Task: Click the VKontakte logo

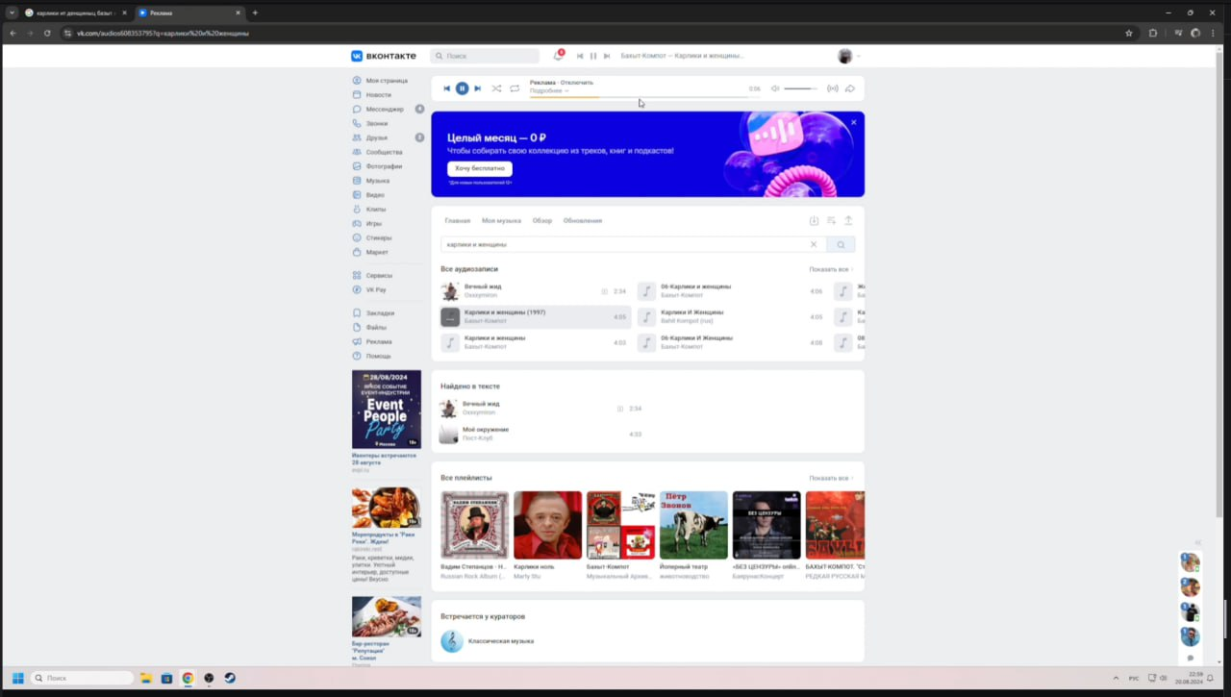Action: coord(383,56)
